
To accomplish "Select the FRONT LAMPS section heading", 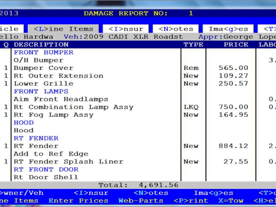I will 41,92.
